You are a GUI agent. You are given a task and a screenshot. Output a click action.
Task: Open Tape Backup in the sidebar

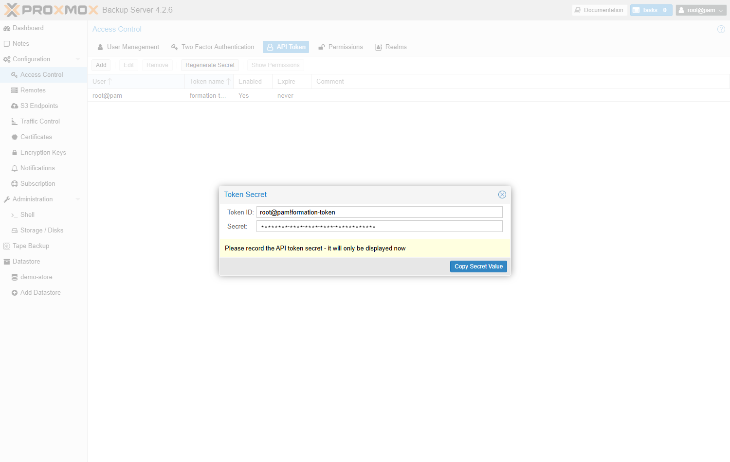pyautogui.click(x=43, y=246)
